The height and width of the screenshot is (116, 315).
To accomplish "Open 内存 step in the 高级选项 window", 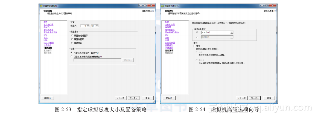I will 167,37.
